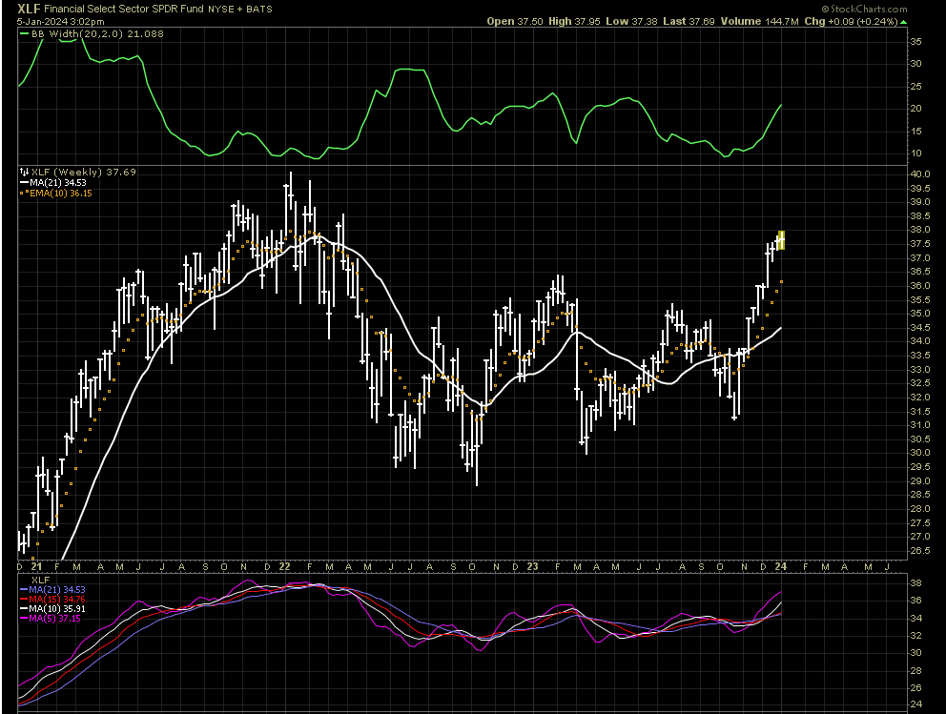The height and width of the screenshot is (714, 946).
Task: Click the 23 year label on time axis
Action: 532,567
